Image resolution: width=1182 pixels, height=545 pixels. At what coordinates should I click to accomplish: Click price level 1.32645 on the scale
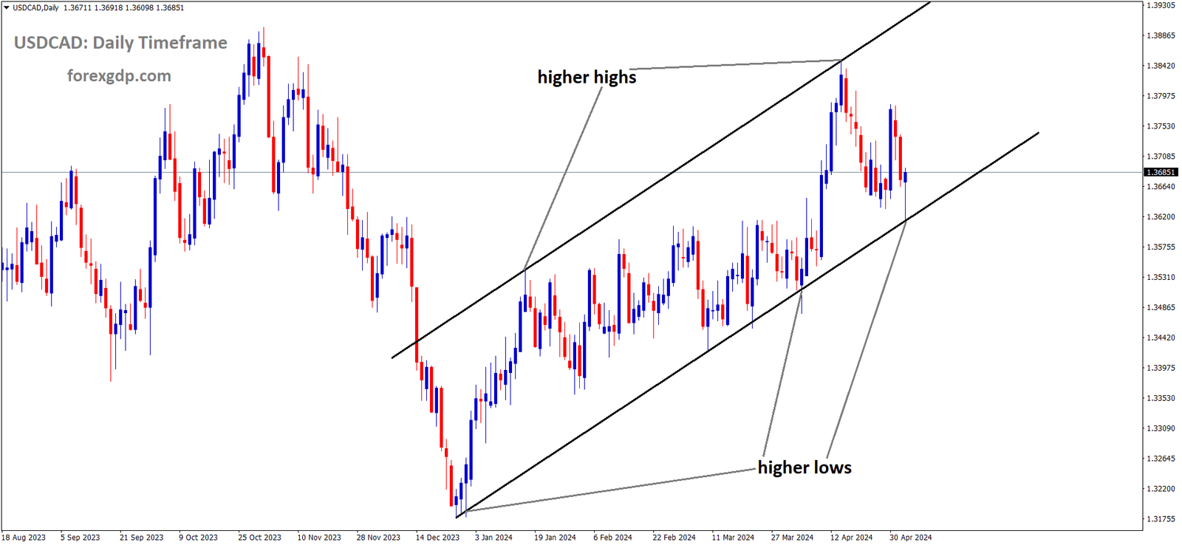[1161, 459]
